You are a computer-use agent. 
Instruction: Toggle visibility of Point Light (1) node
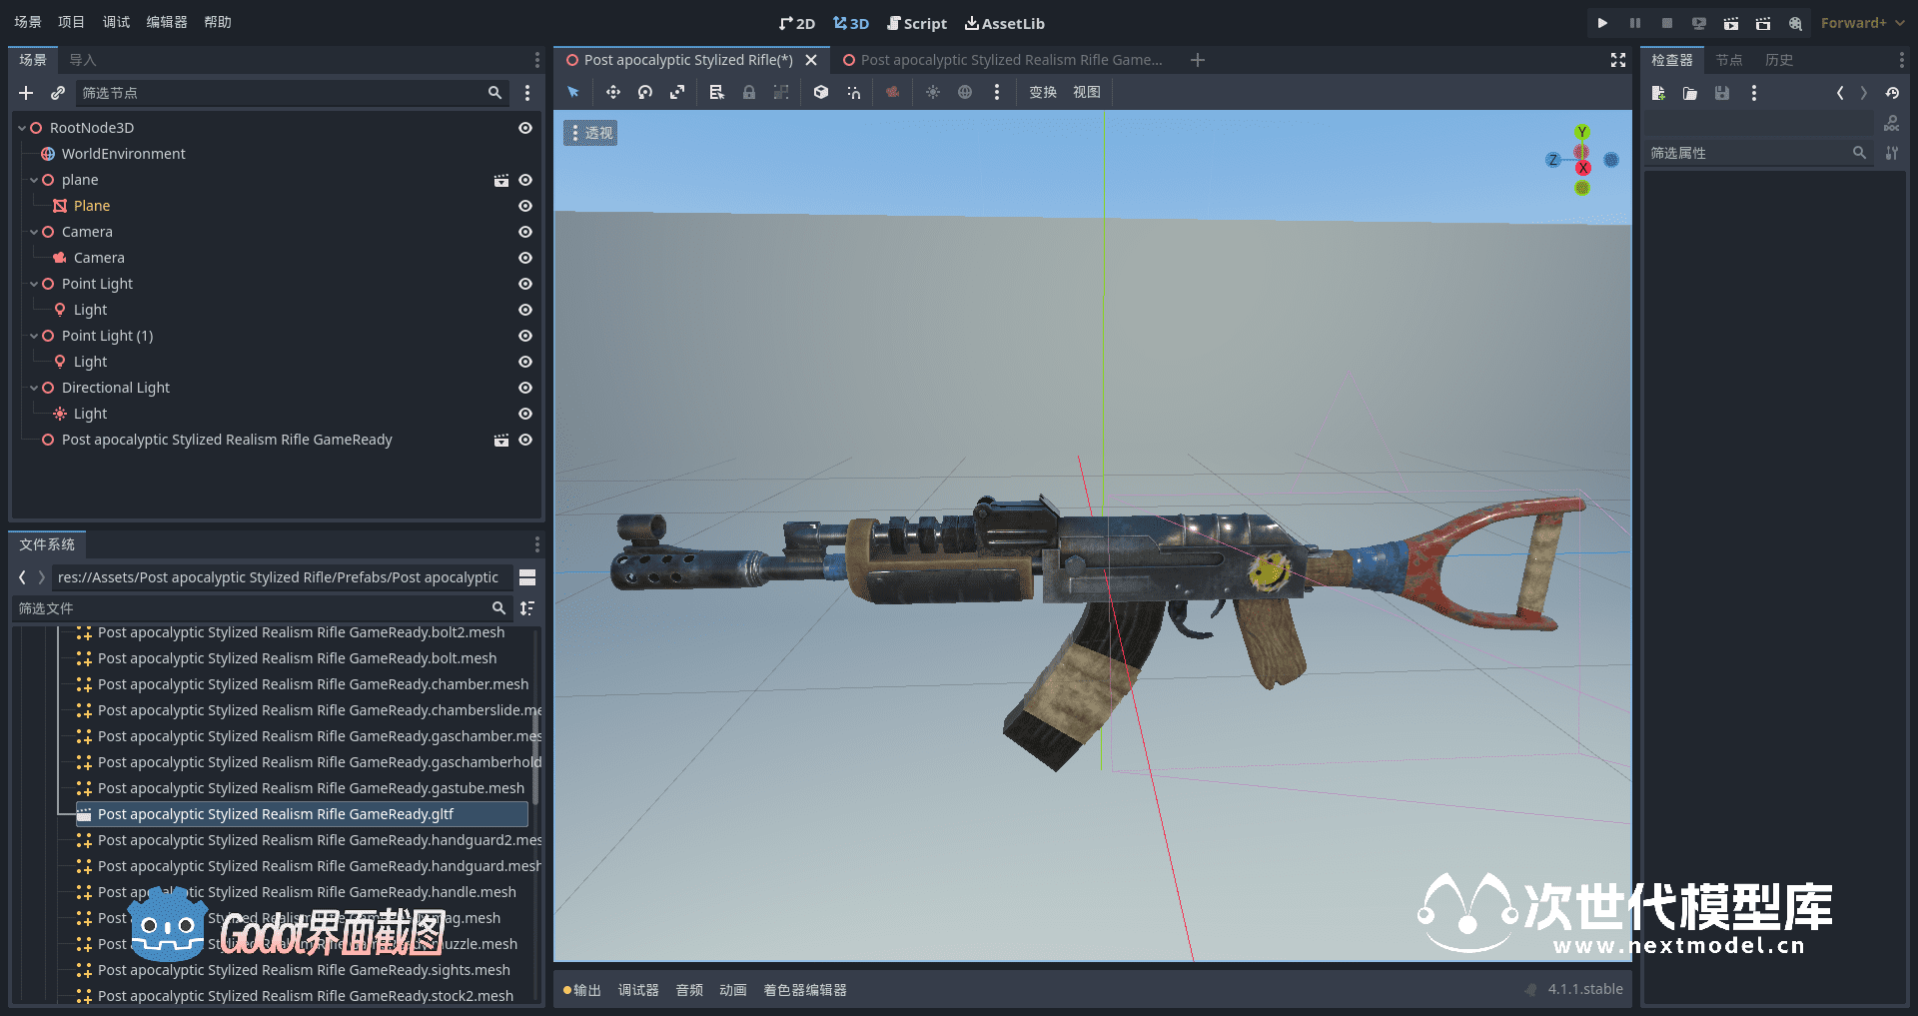point(525,336)
